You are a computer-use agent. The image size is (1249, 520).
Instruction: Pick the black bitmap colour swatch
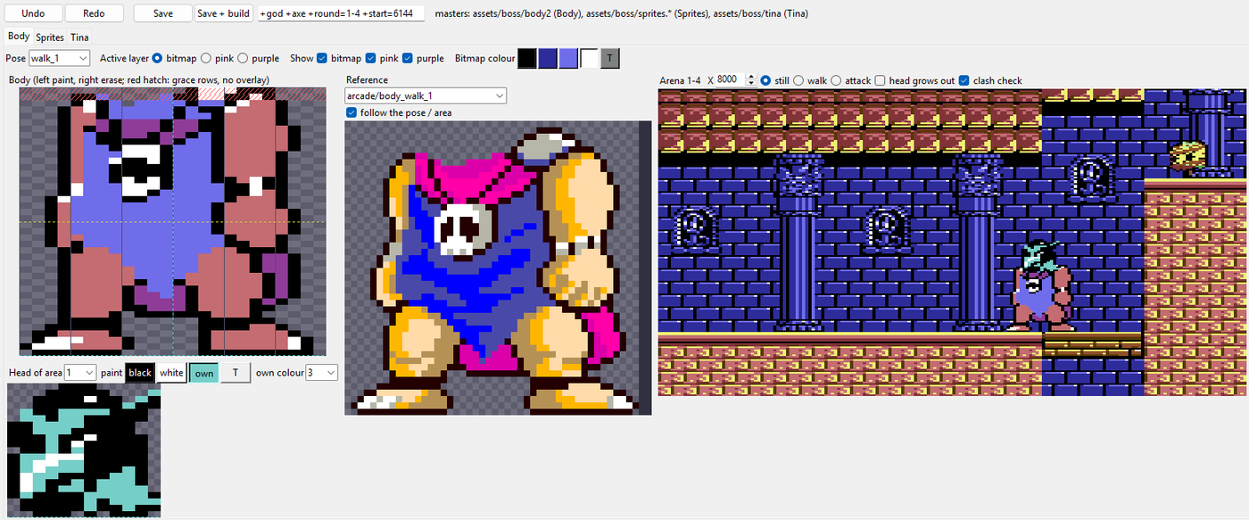tap(526, 58)
